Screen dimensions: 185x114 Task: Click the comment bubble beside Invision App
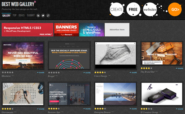coord(62,112)
